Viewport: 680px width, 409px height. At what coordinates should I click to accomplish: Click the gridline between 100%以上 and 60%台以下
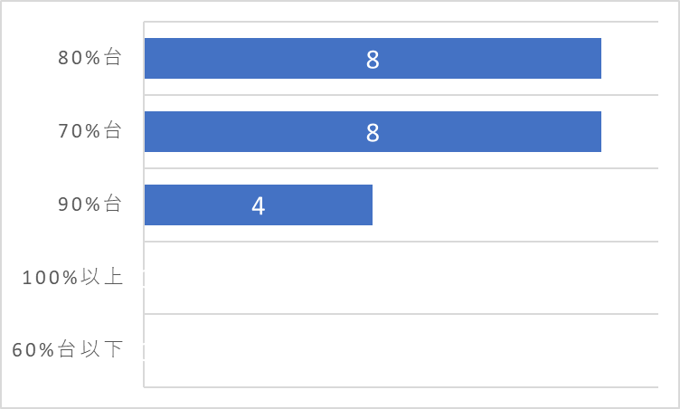[401, 314]
